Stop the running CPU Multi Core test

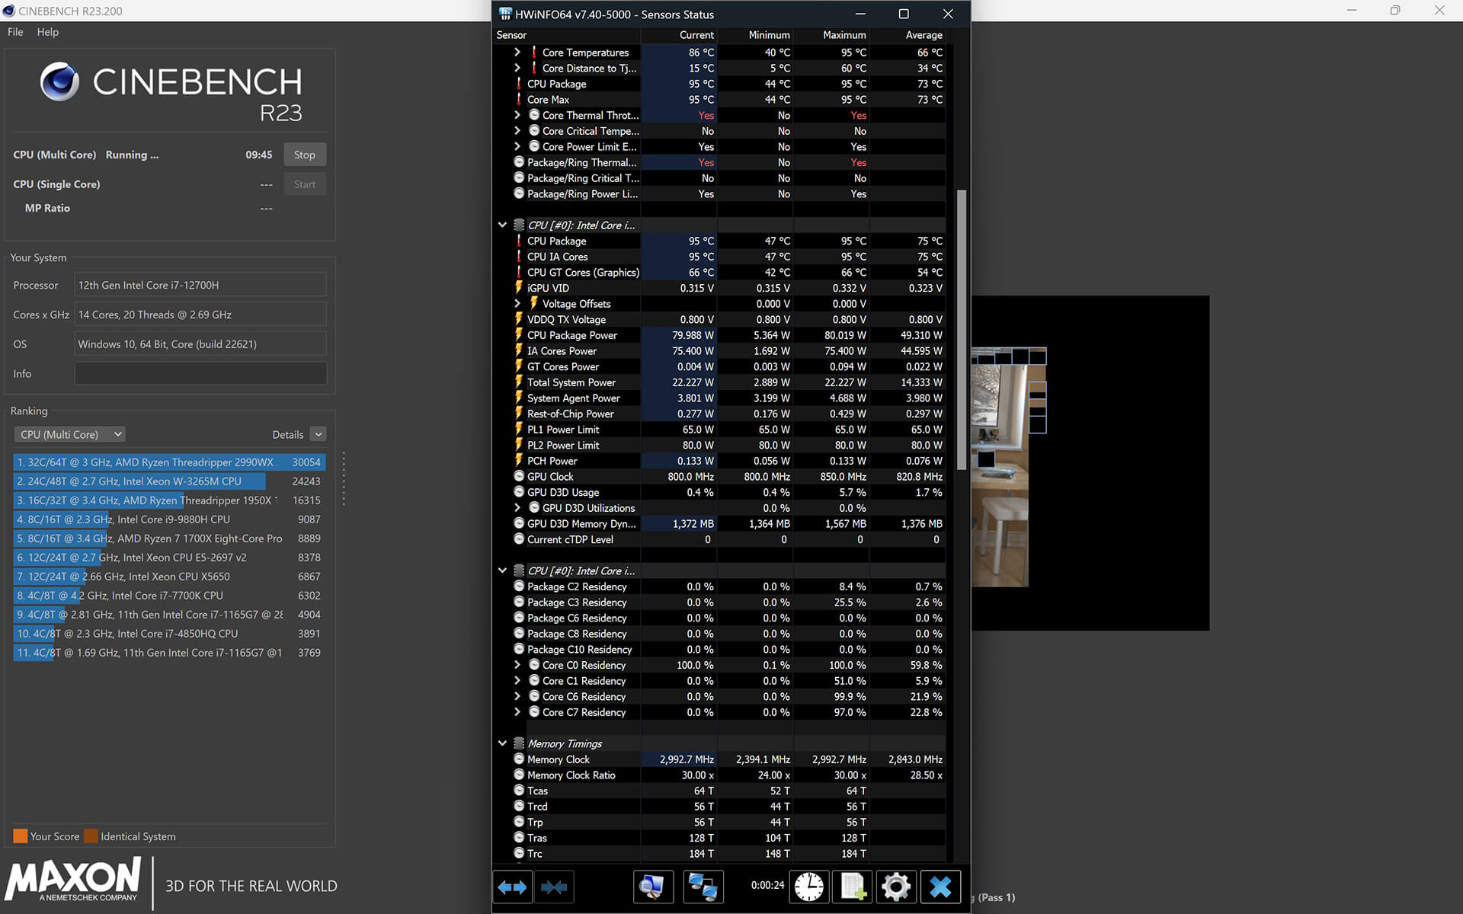(304, 155)
